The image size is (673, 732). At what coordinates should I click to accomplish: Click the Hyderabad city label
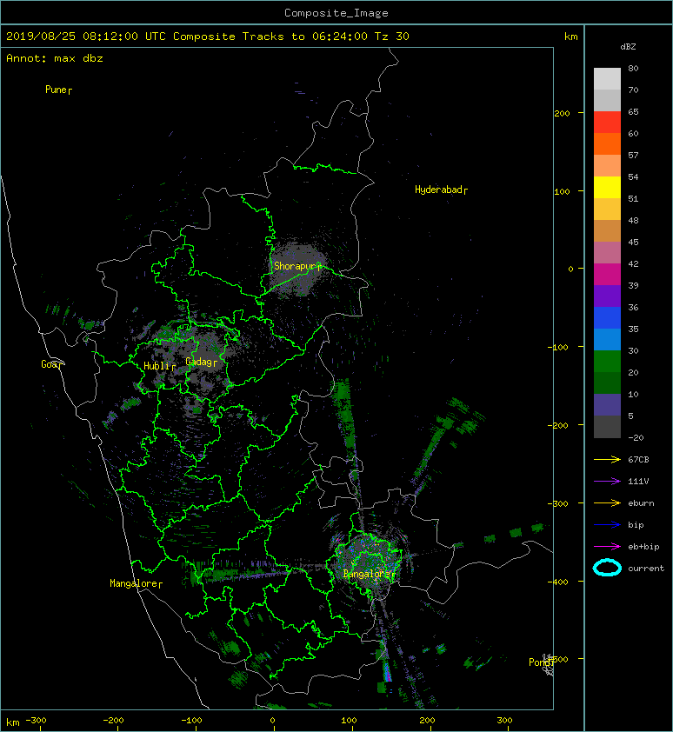pos(441,190)
